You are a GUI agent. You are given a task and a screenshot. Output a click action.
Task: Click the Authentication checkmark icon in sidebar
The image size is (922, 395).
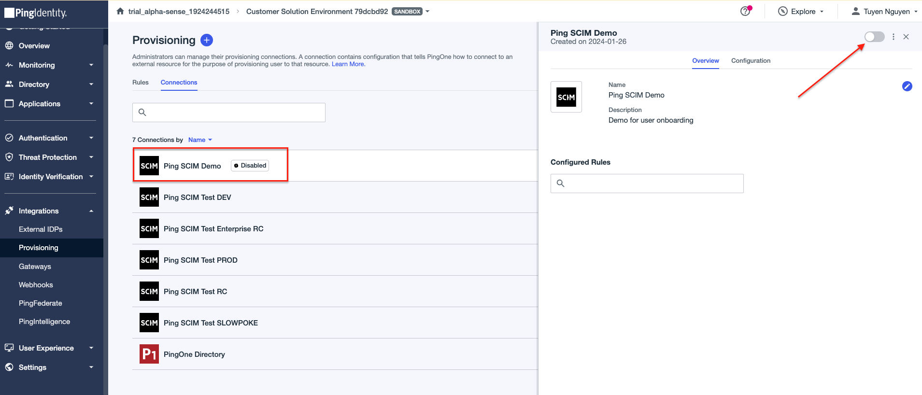(x=9, y=138)
